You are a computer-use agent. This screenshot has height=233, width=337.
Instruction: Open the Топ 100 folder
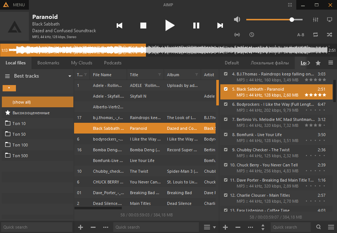(x=38, y=145)
